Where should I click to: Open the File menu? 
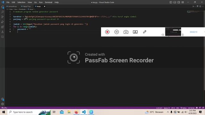click(8, 2)
